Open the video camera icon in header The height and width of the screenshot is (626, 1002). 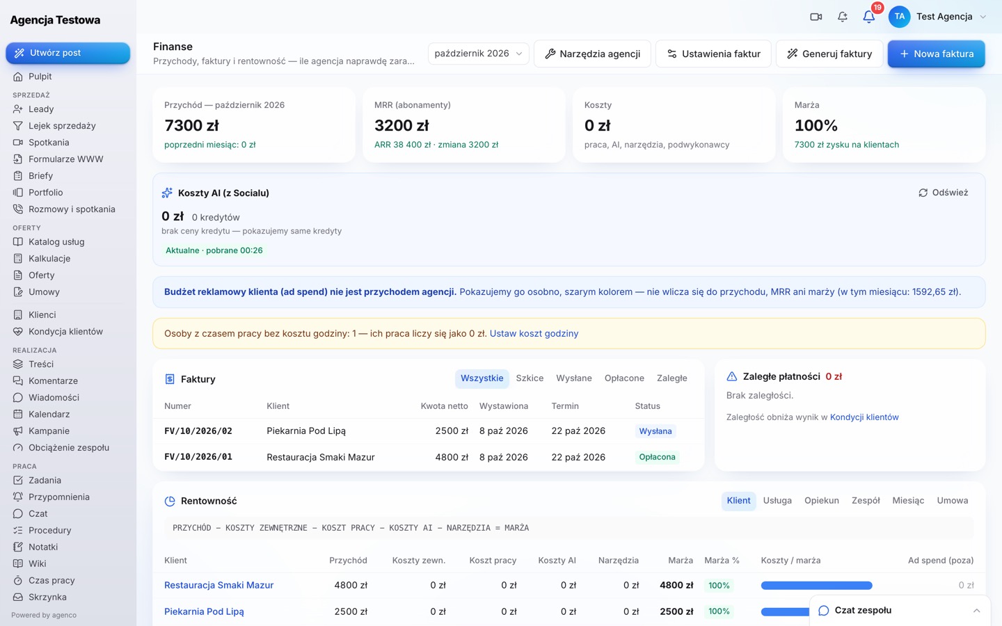816,17
